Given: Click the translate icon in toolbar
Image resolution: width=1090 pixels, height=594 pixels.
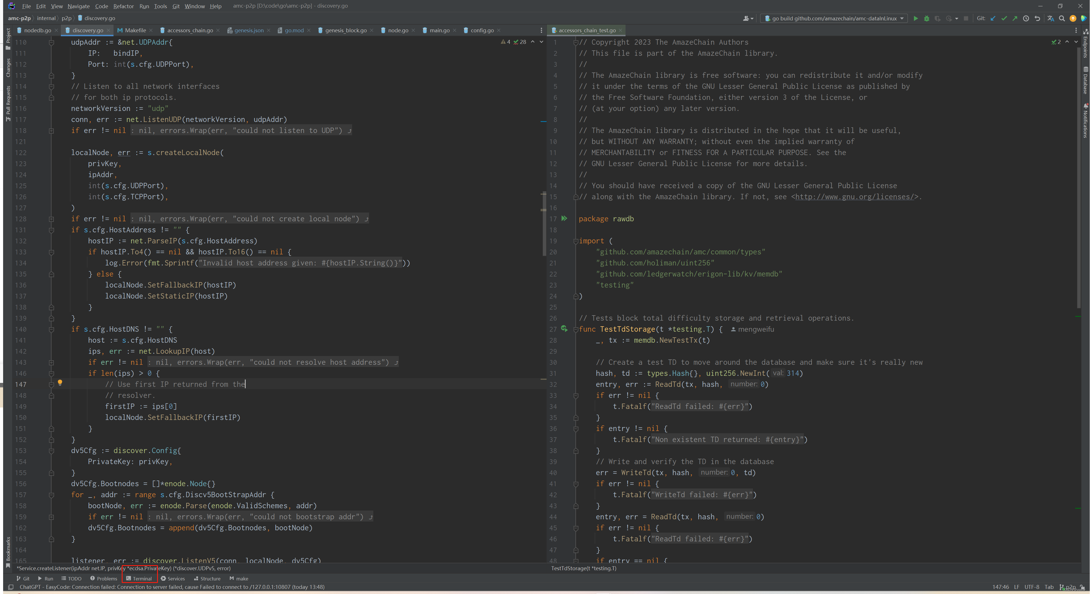Looking at the screenshot, I should (x=1050, y=19).
